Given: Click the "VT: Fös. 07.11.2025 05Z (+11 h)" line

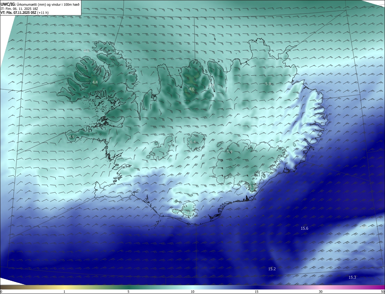Looking at the screenshot, I should coord(25,13).
